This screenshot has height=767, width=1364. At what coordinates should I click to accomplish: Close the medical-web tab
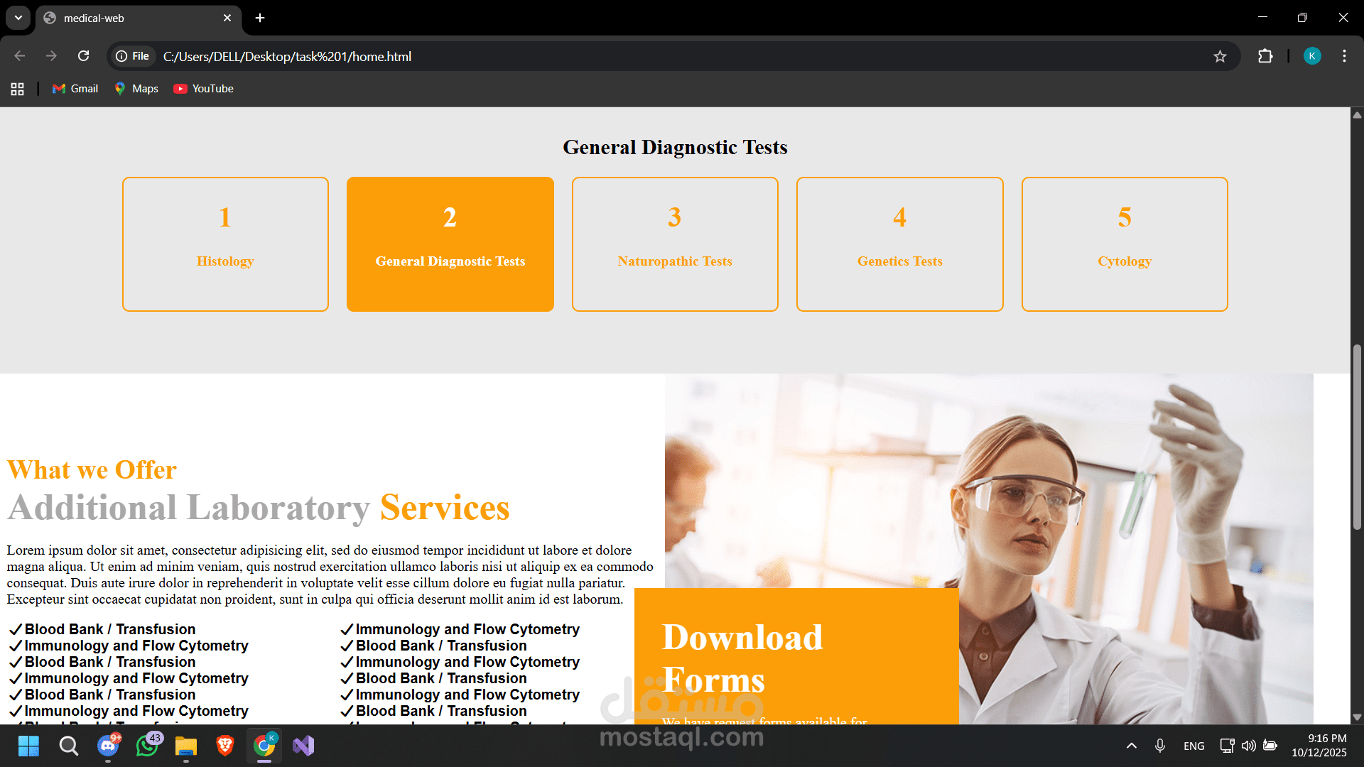(227, 18)
